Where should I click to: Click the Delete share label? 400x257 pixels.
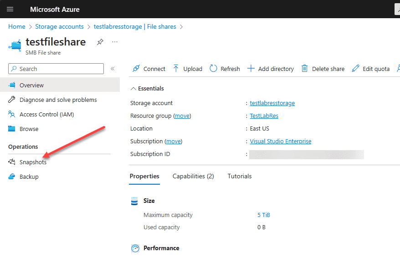click(328, 69)
